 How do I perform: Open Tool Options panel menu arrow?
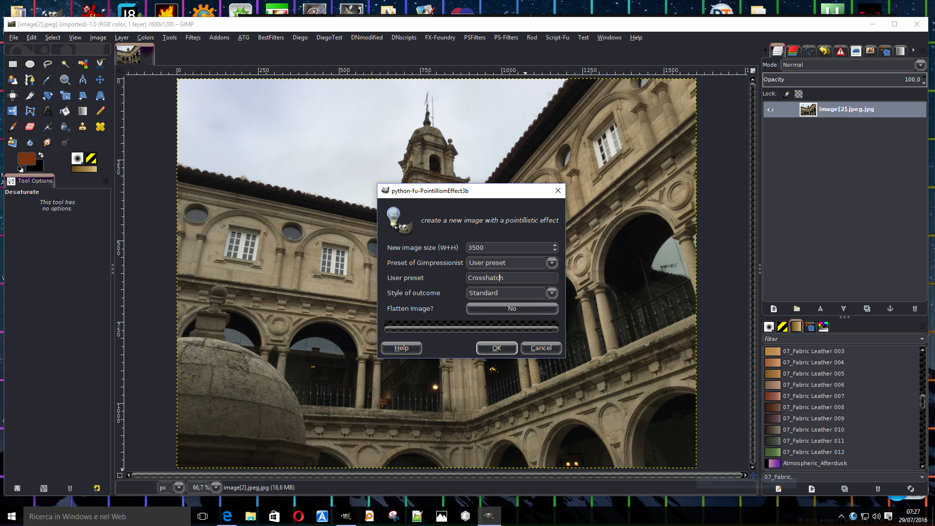tap(105, 181)
